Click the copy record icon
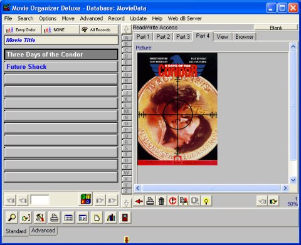This screenshot has width=301, height=245. coord(184,201)
